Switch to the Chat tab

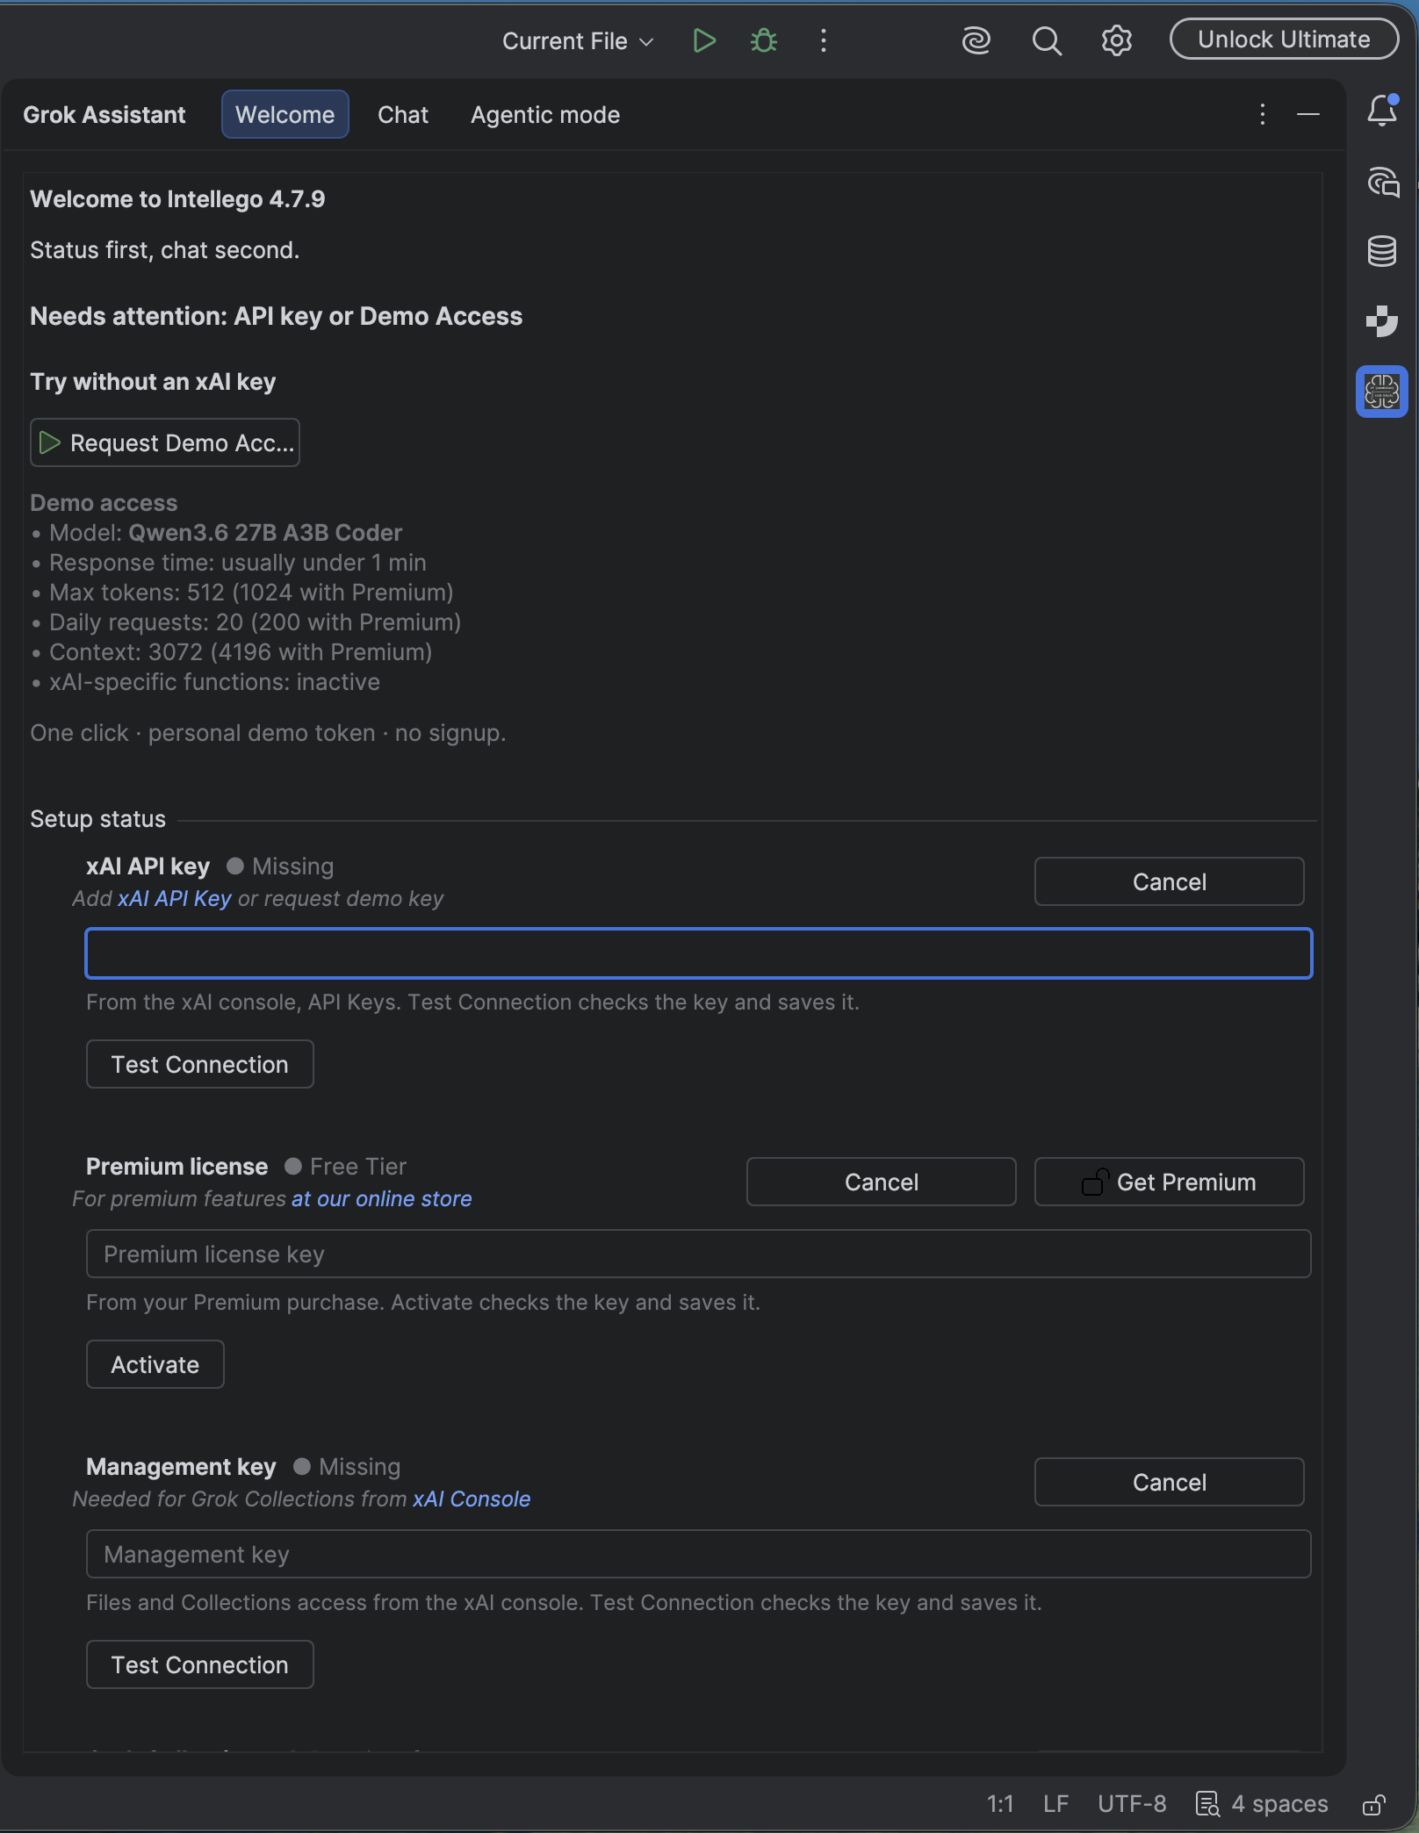(x=403, y=114)
